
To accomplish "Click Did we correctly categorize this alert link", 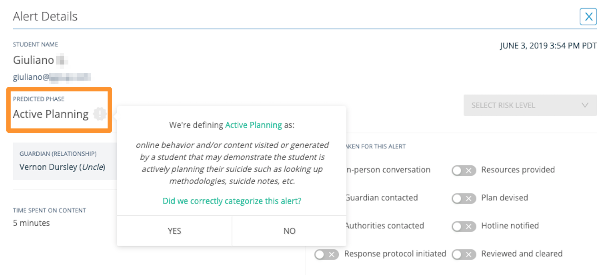I will 232,201.
